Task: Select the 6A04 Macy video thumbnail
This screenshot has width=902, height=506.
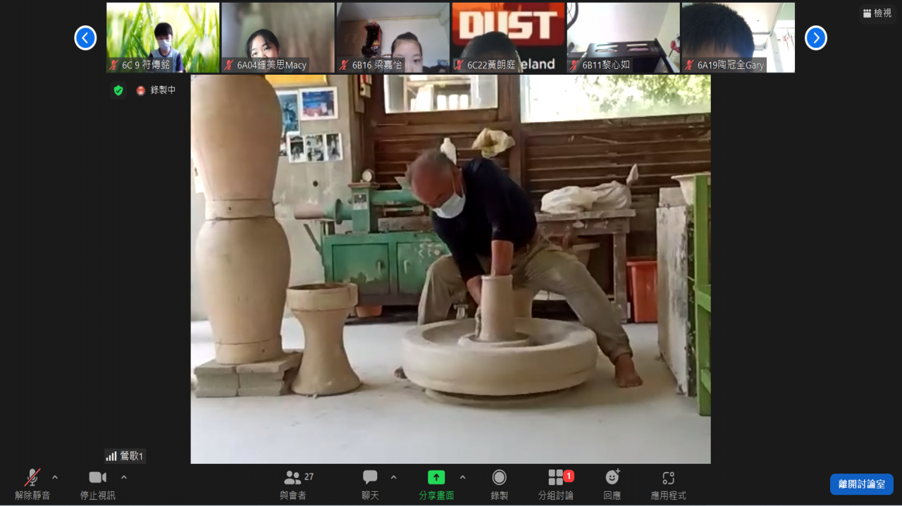Action: click(278, 37)
